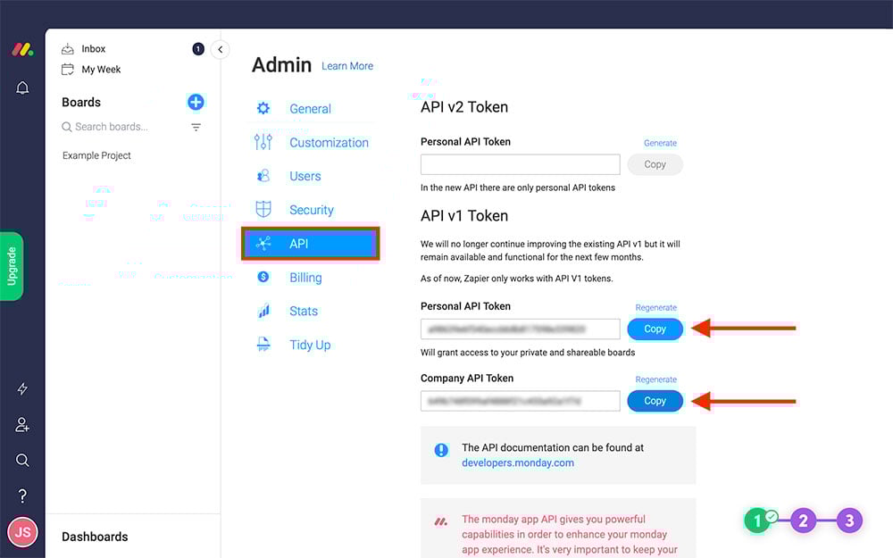Viewport: 893px width, 558px height.
Task: Copy the v1 Personal API Token
Action: tap(655, 329)
